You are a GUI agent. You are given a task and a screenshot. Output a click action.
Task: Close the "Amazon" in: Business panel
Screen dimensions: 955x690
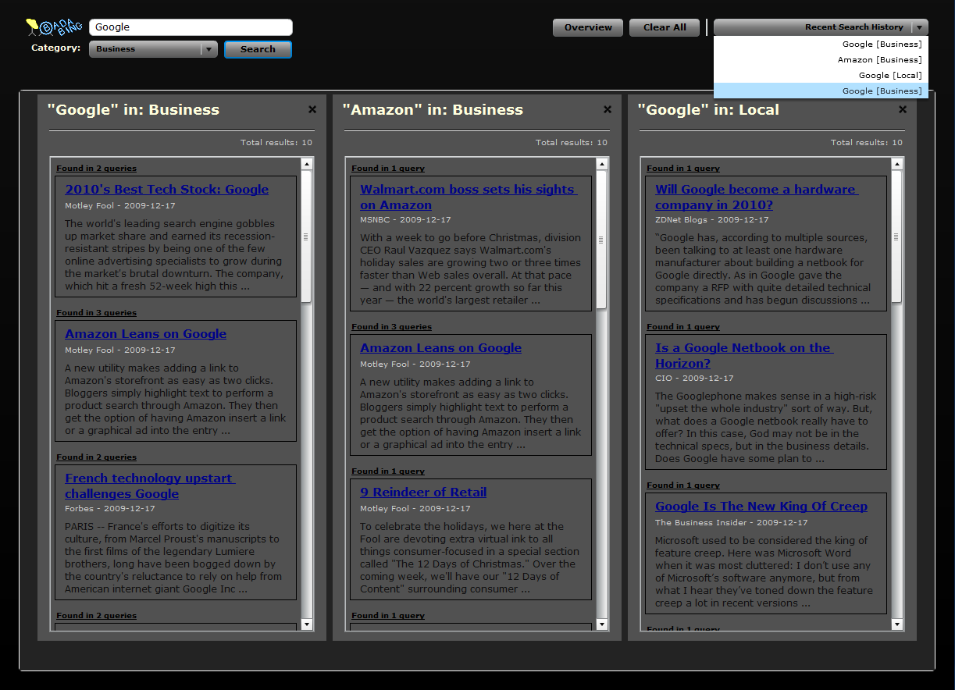point(608,109)
